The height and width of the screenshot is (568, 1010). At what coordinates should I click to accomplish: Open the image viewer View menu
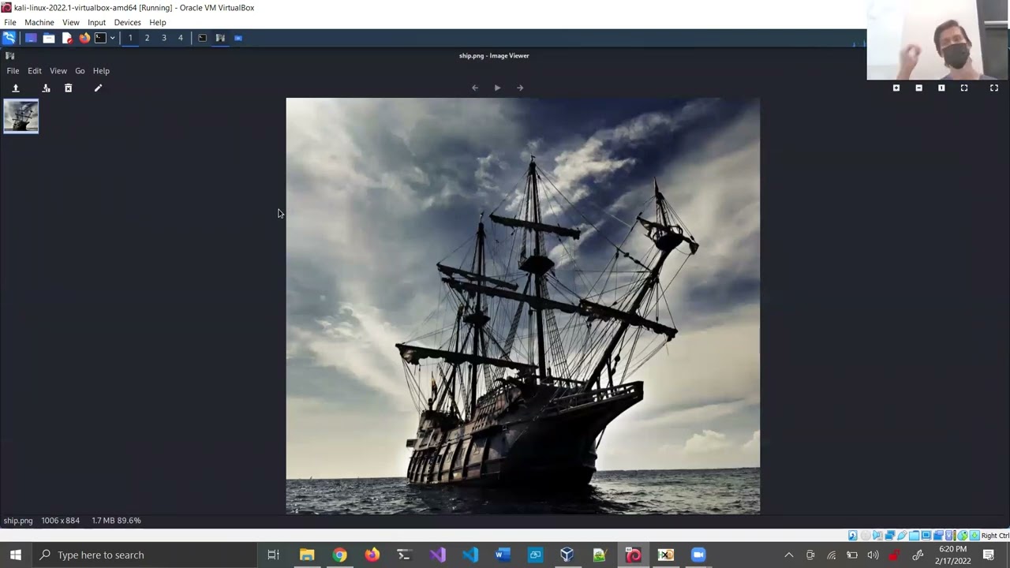58,71
